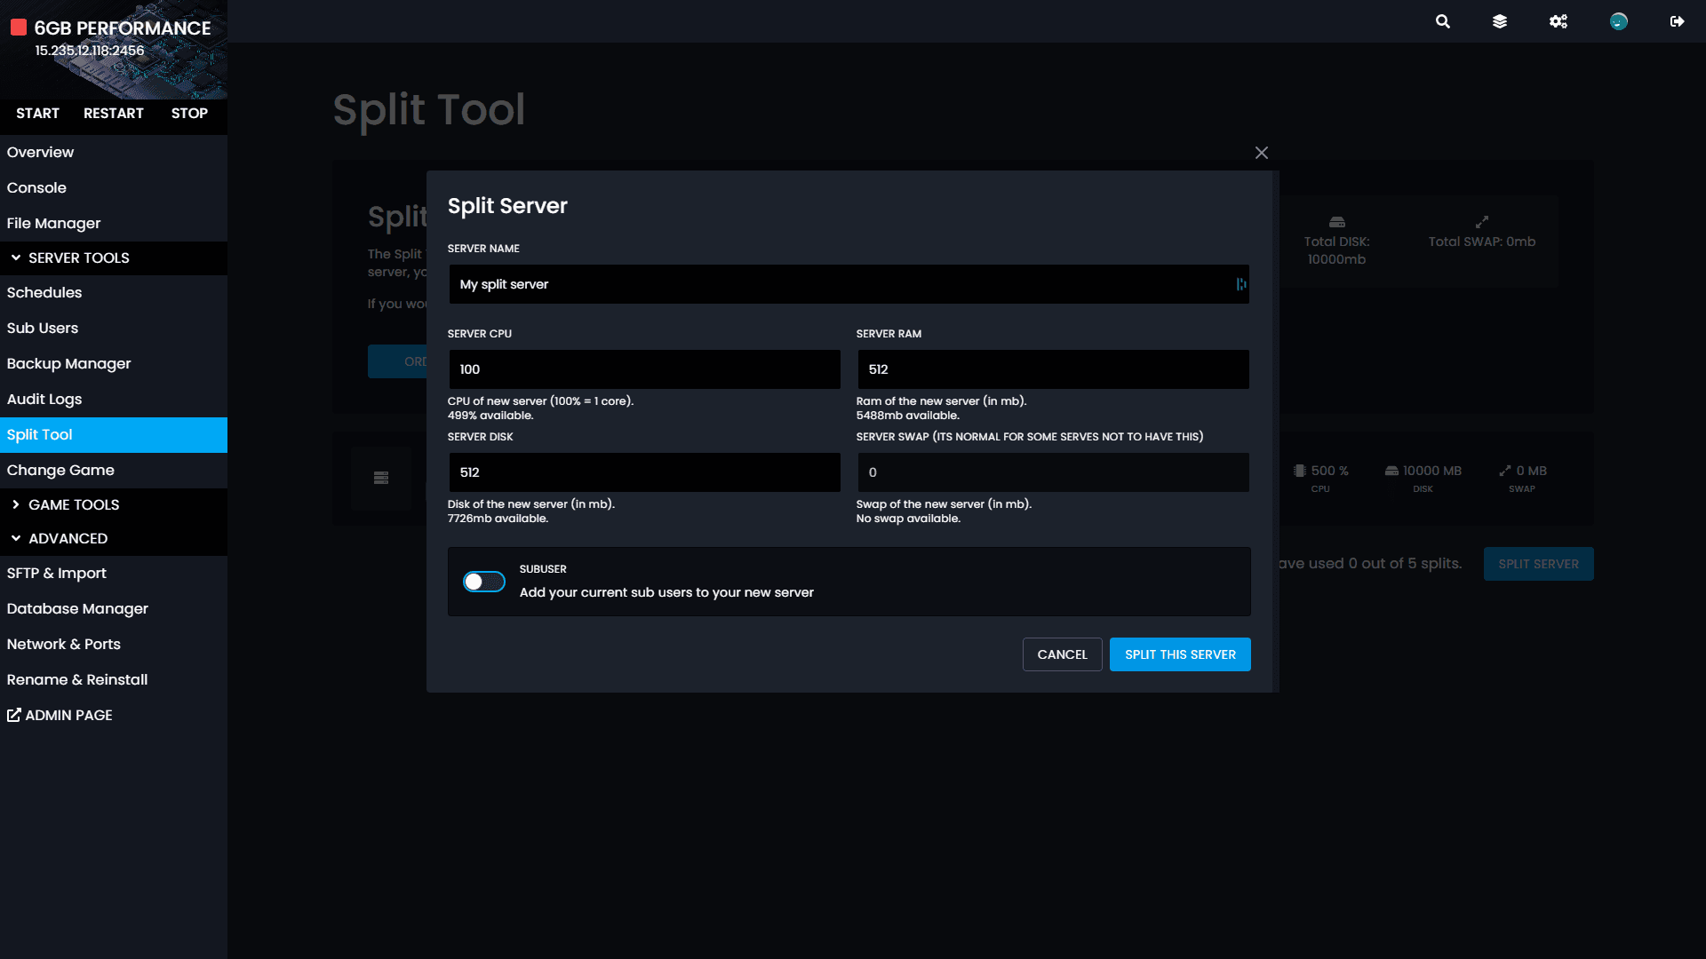Select the Console menu item
The image size is (1706, 959).
(x=36, y=187)
